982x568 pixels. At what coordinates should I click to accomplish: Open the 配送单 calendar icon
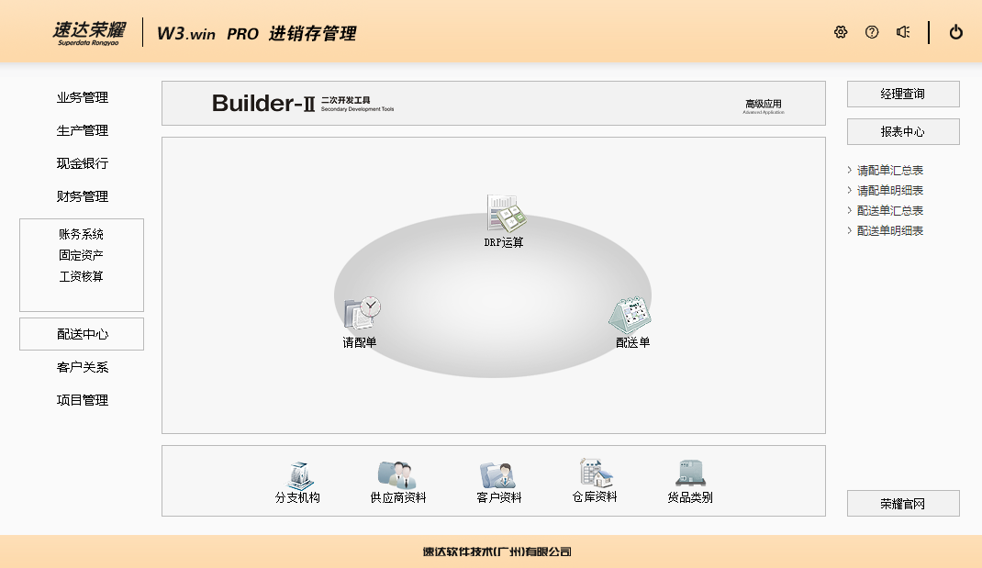pyautogui.click(x=631, y=315)
